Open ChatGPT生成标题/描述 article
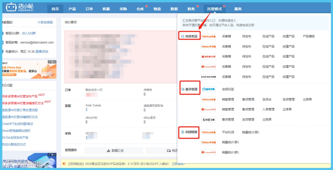333x170 pixels. pos(18,124)
